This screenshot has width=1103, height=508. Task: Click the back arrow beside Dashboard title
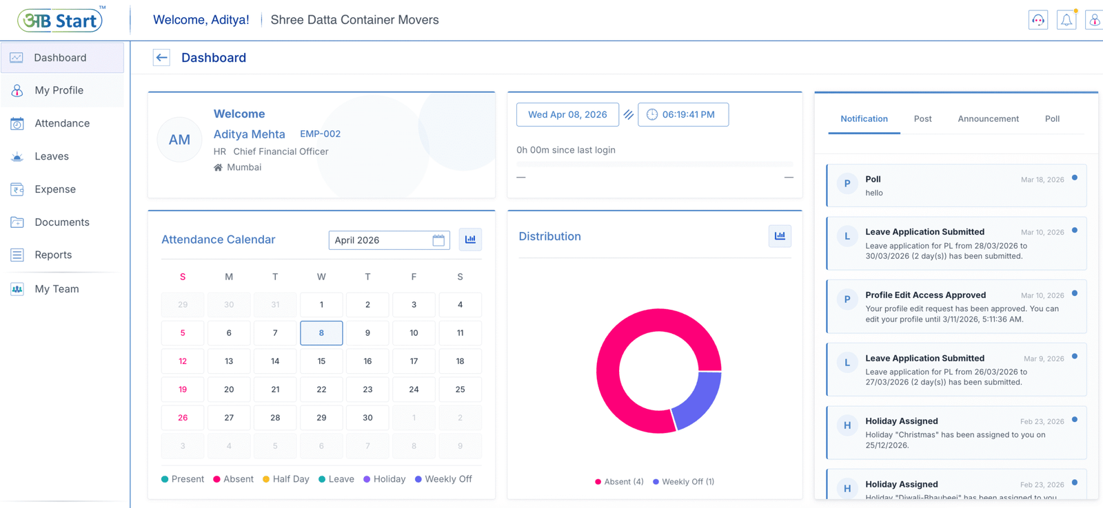[161, 58]
